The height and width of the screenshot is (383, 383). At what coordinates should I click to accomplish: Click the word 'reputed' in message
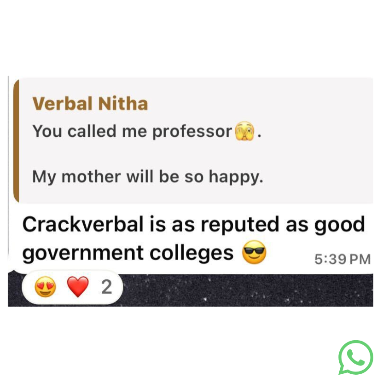240,225
